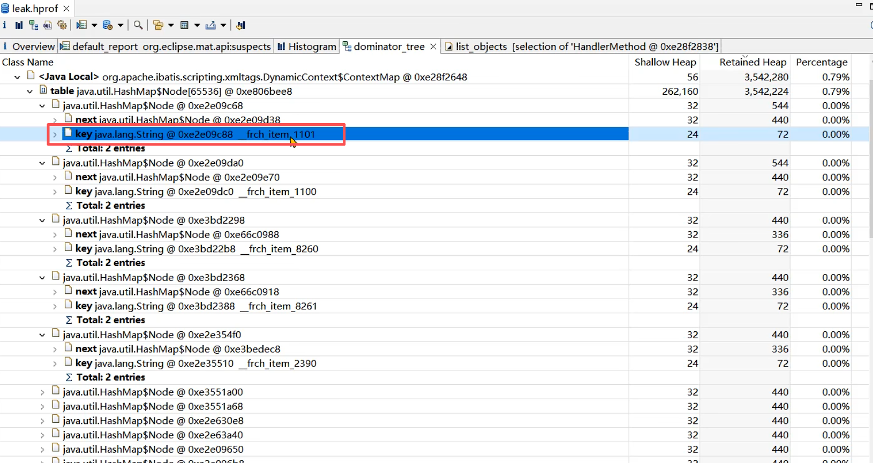The width and height of the screenshot is (873, 463).
Task: Sort by Percentage column header
Action: coord(822,62)
